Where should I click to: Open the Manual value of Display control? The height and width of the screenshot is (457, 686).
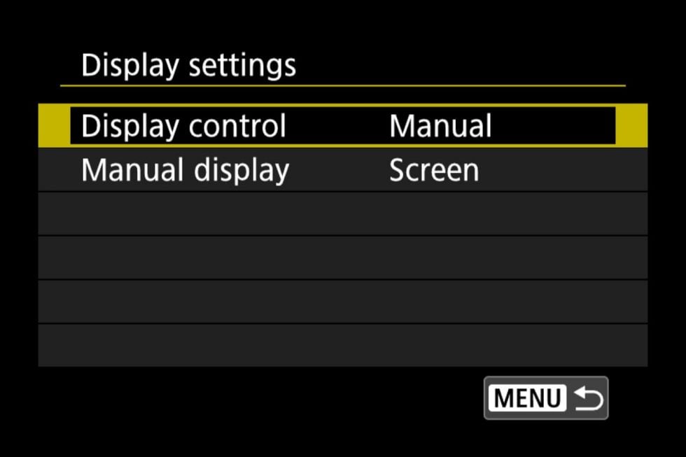click(440, 126)
